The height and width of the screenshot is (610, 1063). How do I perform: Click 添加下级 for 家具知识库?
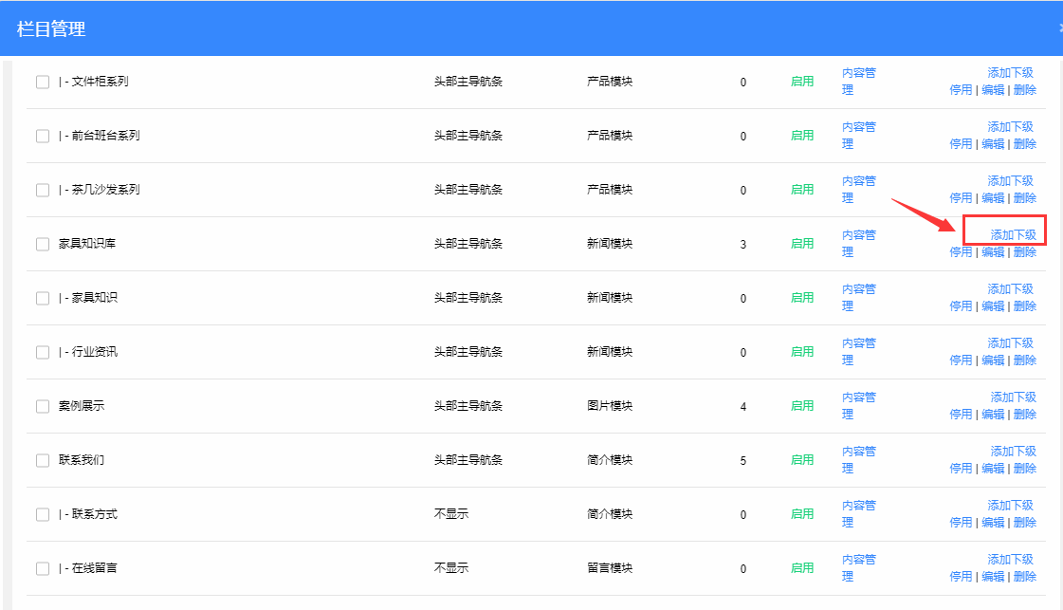(1013, 234)
